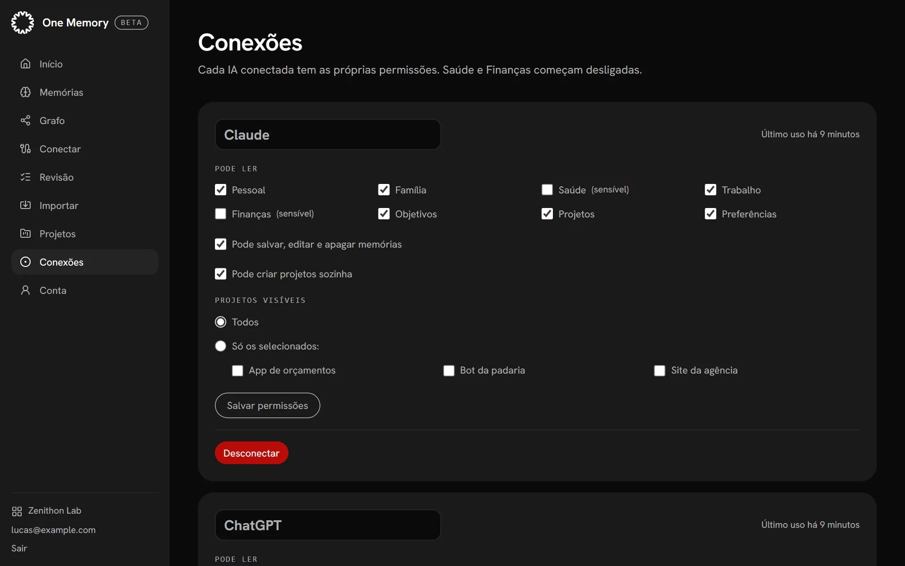
Task: Click the red Desconectar button
Action: (x=251, y=453)
